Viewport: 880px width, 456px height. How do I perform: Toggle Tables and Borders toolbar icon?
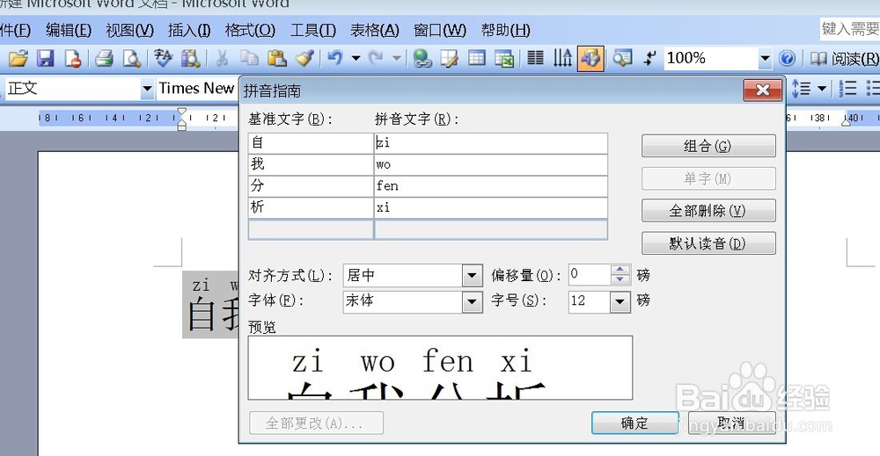point(450,58)
